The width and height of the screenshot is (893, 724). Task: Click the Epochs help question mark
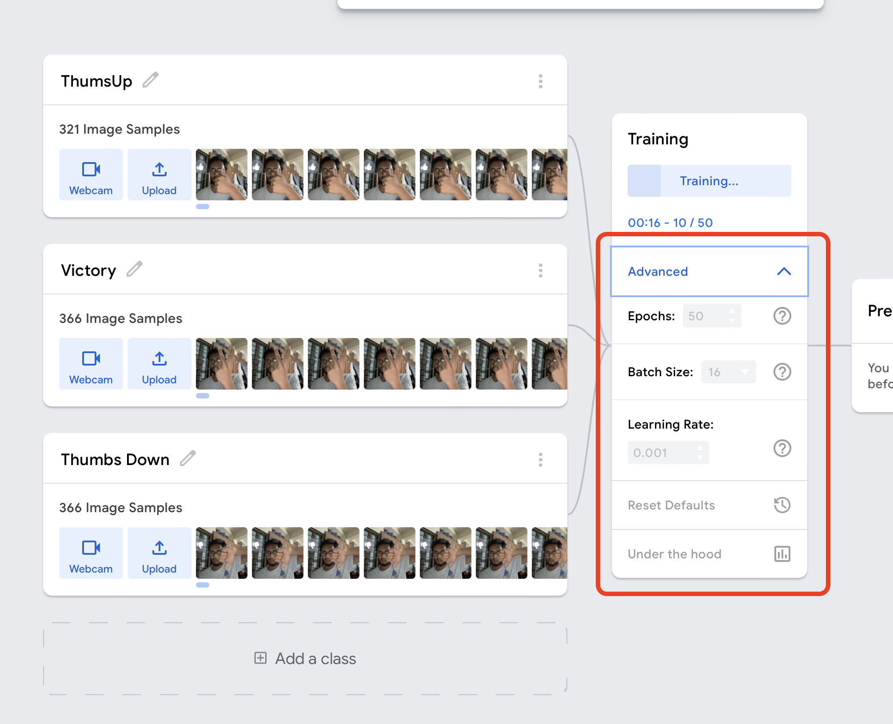click(x=782, y=316)
